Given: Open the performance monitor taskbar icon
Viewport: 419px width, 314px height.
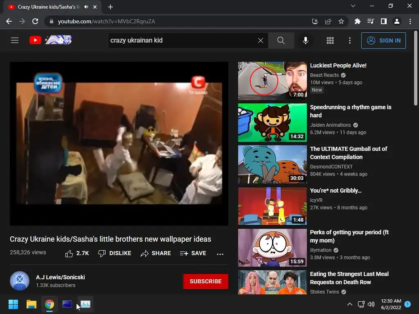Looking at the screenshot, I should tap(86, 304).
